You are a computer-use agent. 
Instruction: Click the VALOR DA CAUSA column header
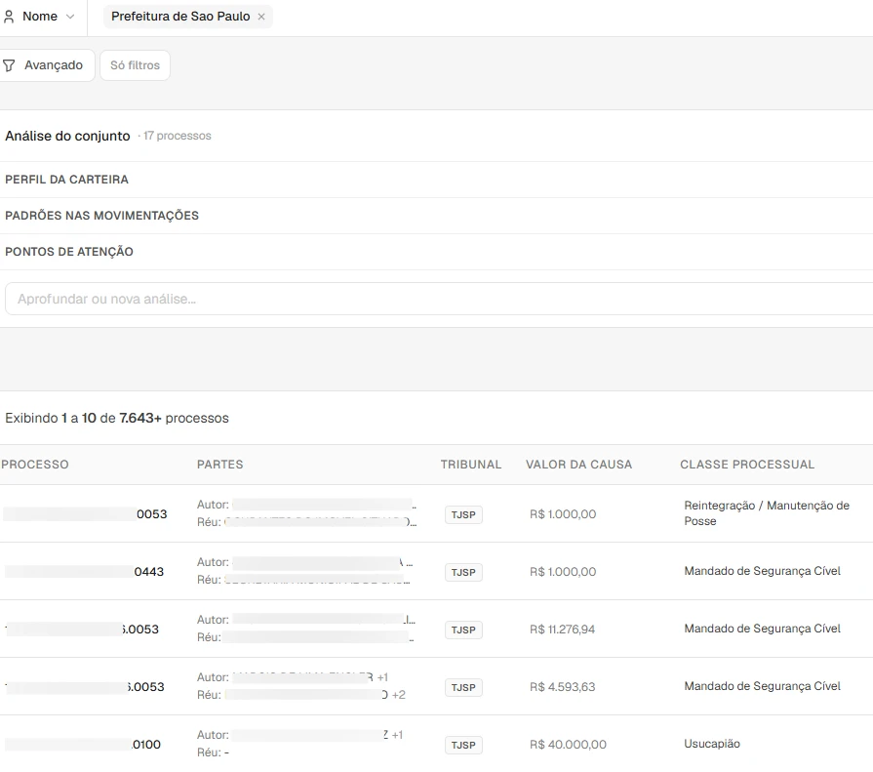click(x=579, y=465)
